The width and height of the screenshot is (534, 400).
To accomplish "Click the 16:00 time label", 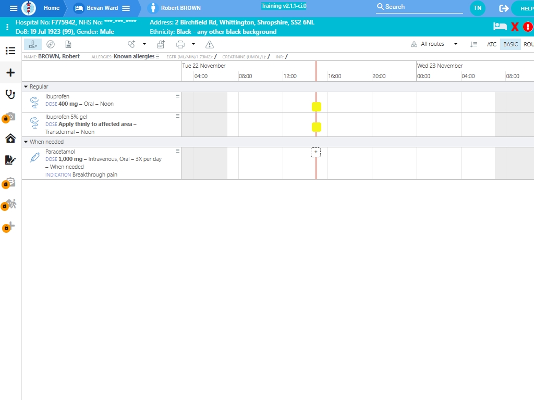I will 334,76.
